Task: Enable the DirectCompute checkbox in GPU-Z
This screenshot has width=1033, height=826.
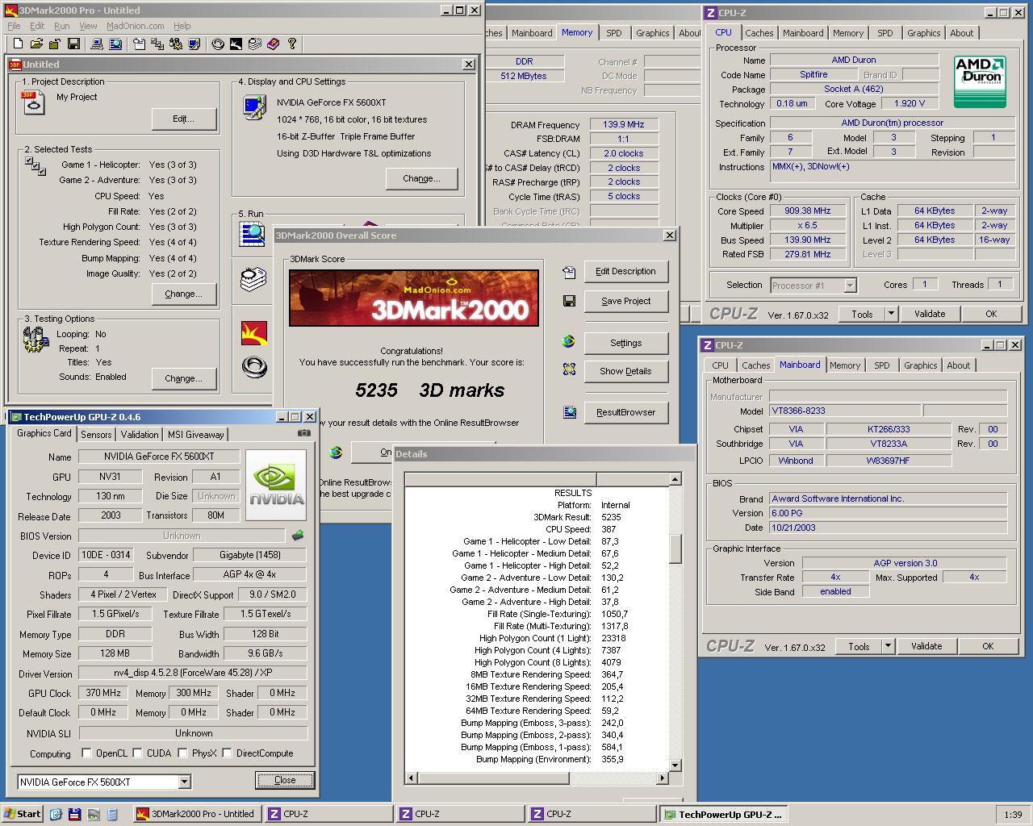Action: pos(228,753)
